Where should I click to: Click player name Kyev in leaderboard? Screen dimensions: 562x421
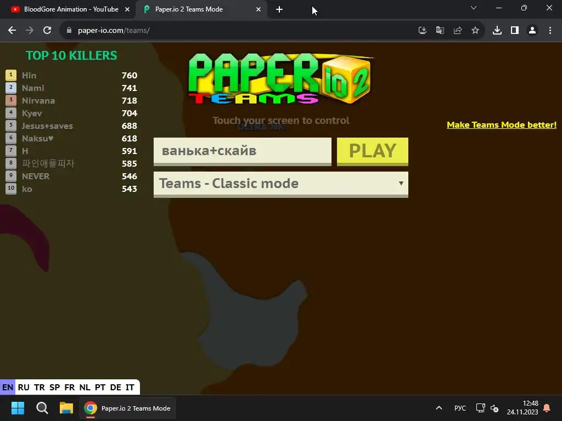click(x=32, y=113)
